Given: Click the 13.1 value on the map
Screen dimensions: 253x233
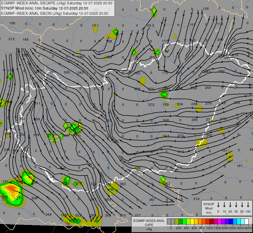Looking at the screenshot, I should point(95,26).
